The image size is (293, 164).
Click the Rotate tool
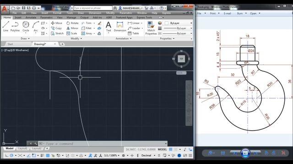point(72,23)
